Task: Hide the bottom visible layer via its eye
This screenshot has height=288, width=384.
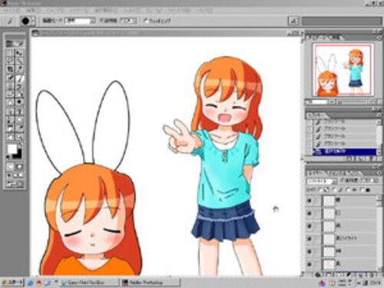Action: pyautogui.click(x=310, y=264)
